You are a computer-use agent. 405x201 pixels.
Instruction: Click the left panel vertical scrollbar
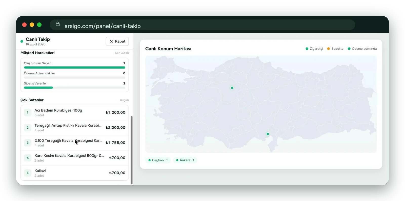tap(132, 150)
